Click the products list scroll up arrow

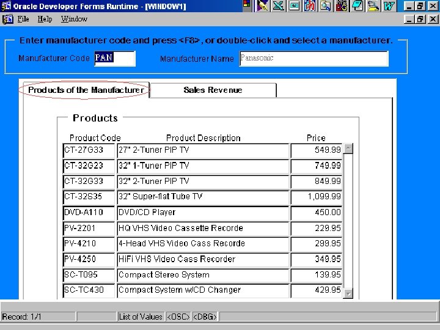click(x=348, y=148)
